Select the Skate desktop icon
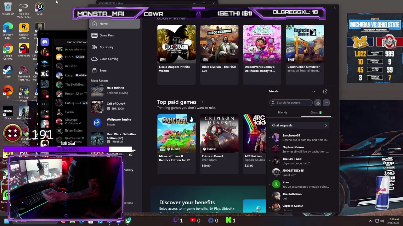 pyautogui.click(x=8, y=113)
